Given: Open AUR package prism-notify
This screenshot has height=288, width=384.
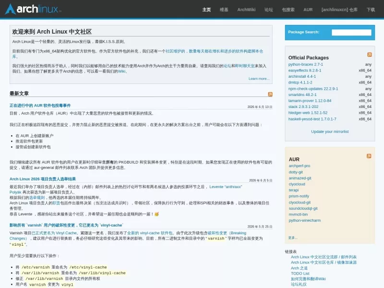Looking at the screenshot, I should [x=299, y=196].
